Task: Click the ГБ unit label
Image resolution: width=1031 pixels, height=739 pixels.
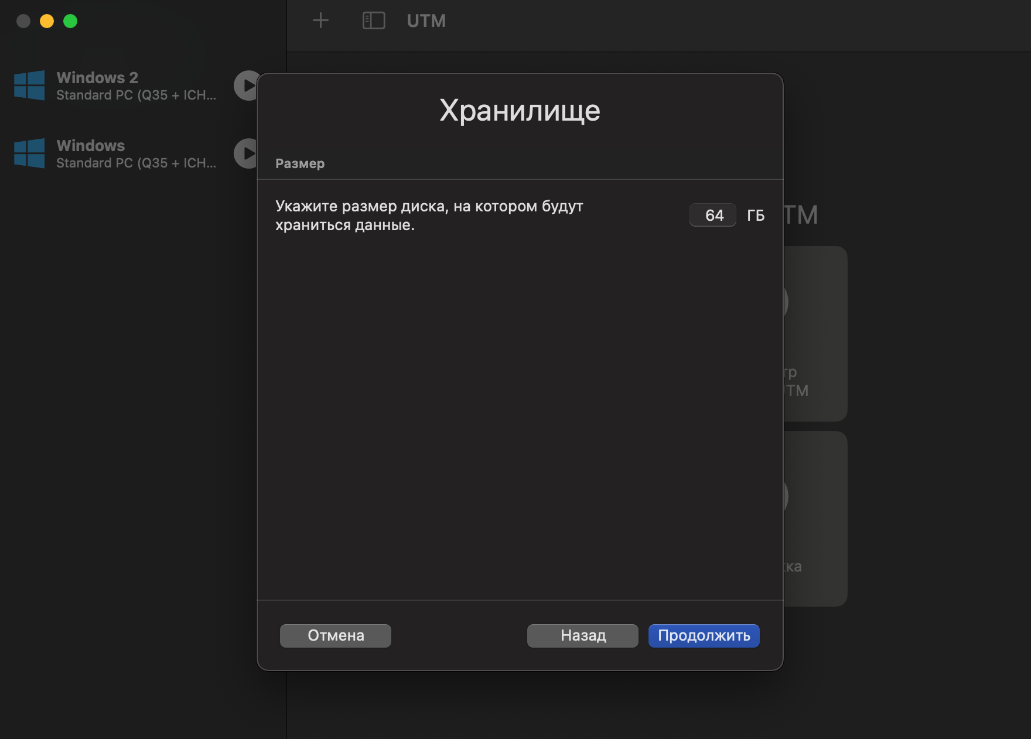Action: click(x=756, y=215)
